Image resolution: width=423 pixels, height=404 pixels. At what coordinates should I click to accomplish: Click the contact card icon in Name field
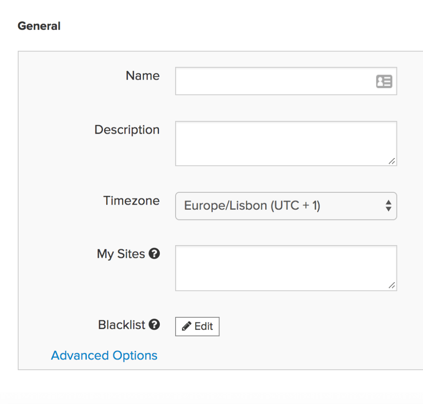click(x=384, y=81)
